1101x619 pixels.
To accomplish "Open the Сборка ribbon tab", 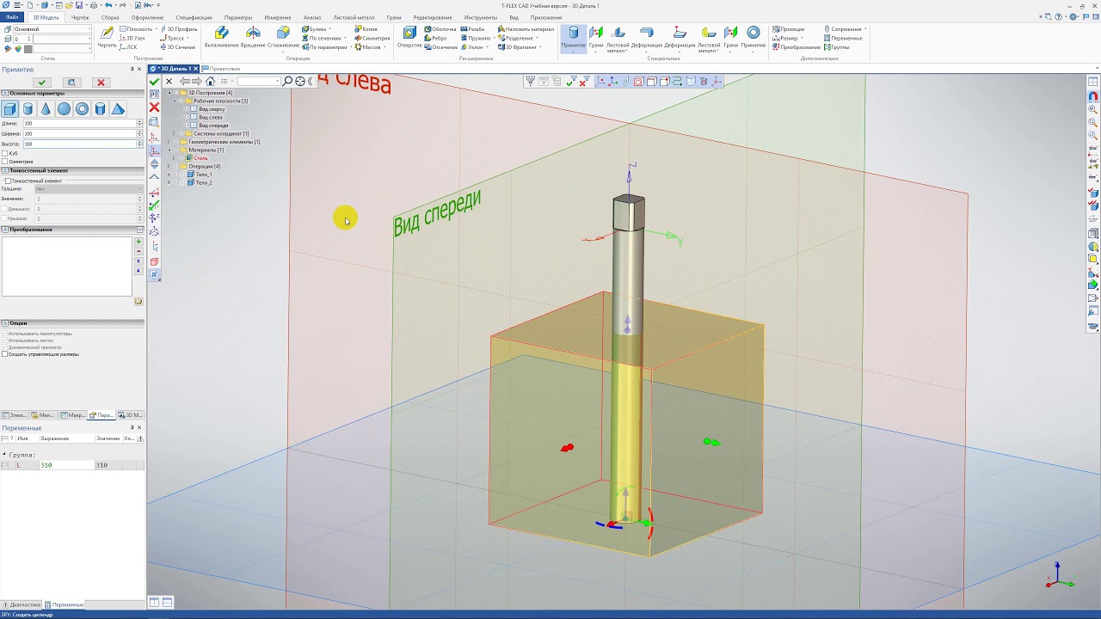I will pyautogui.click(x=110, y=17).
